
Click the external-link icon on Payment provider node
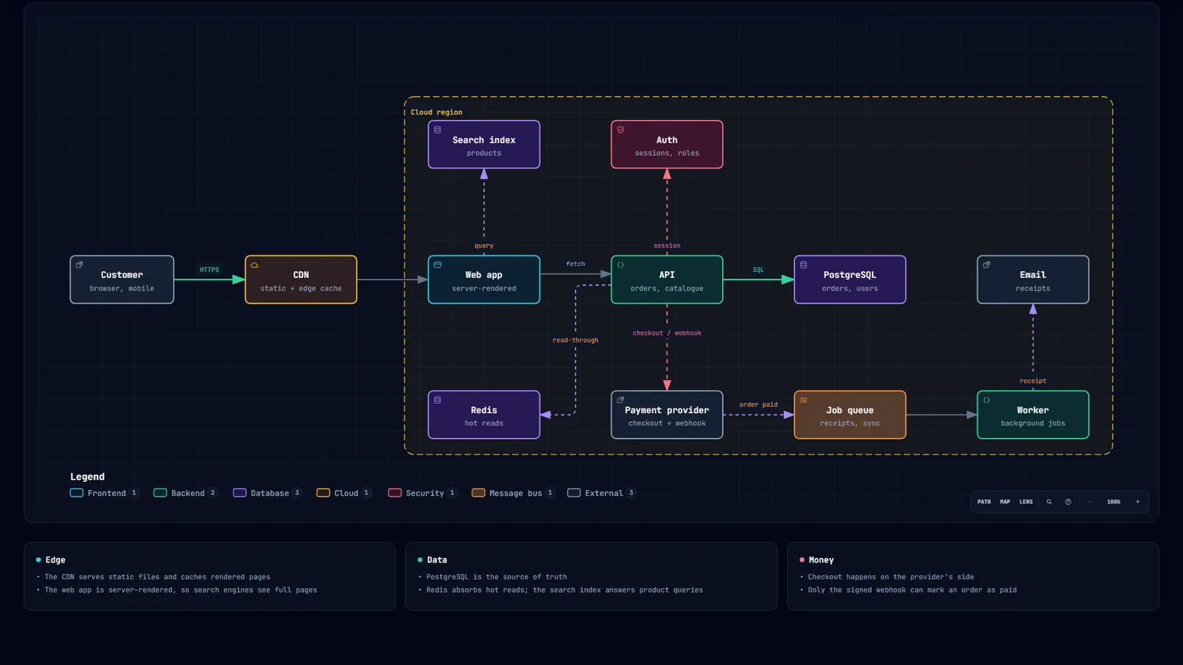tap(620, 400)
